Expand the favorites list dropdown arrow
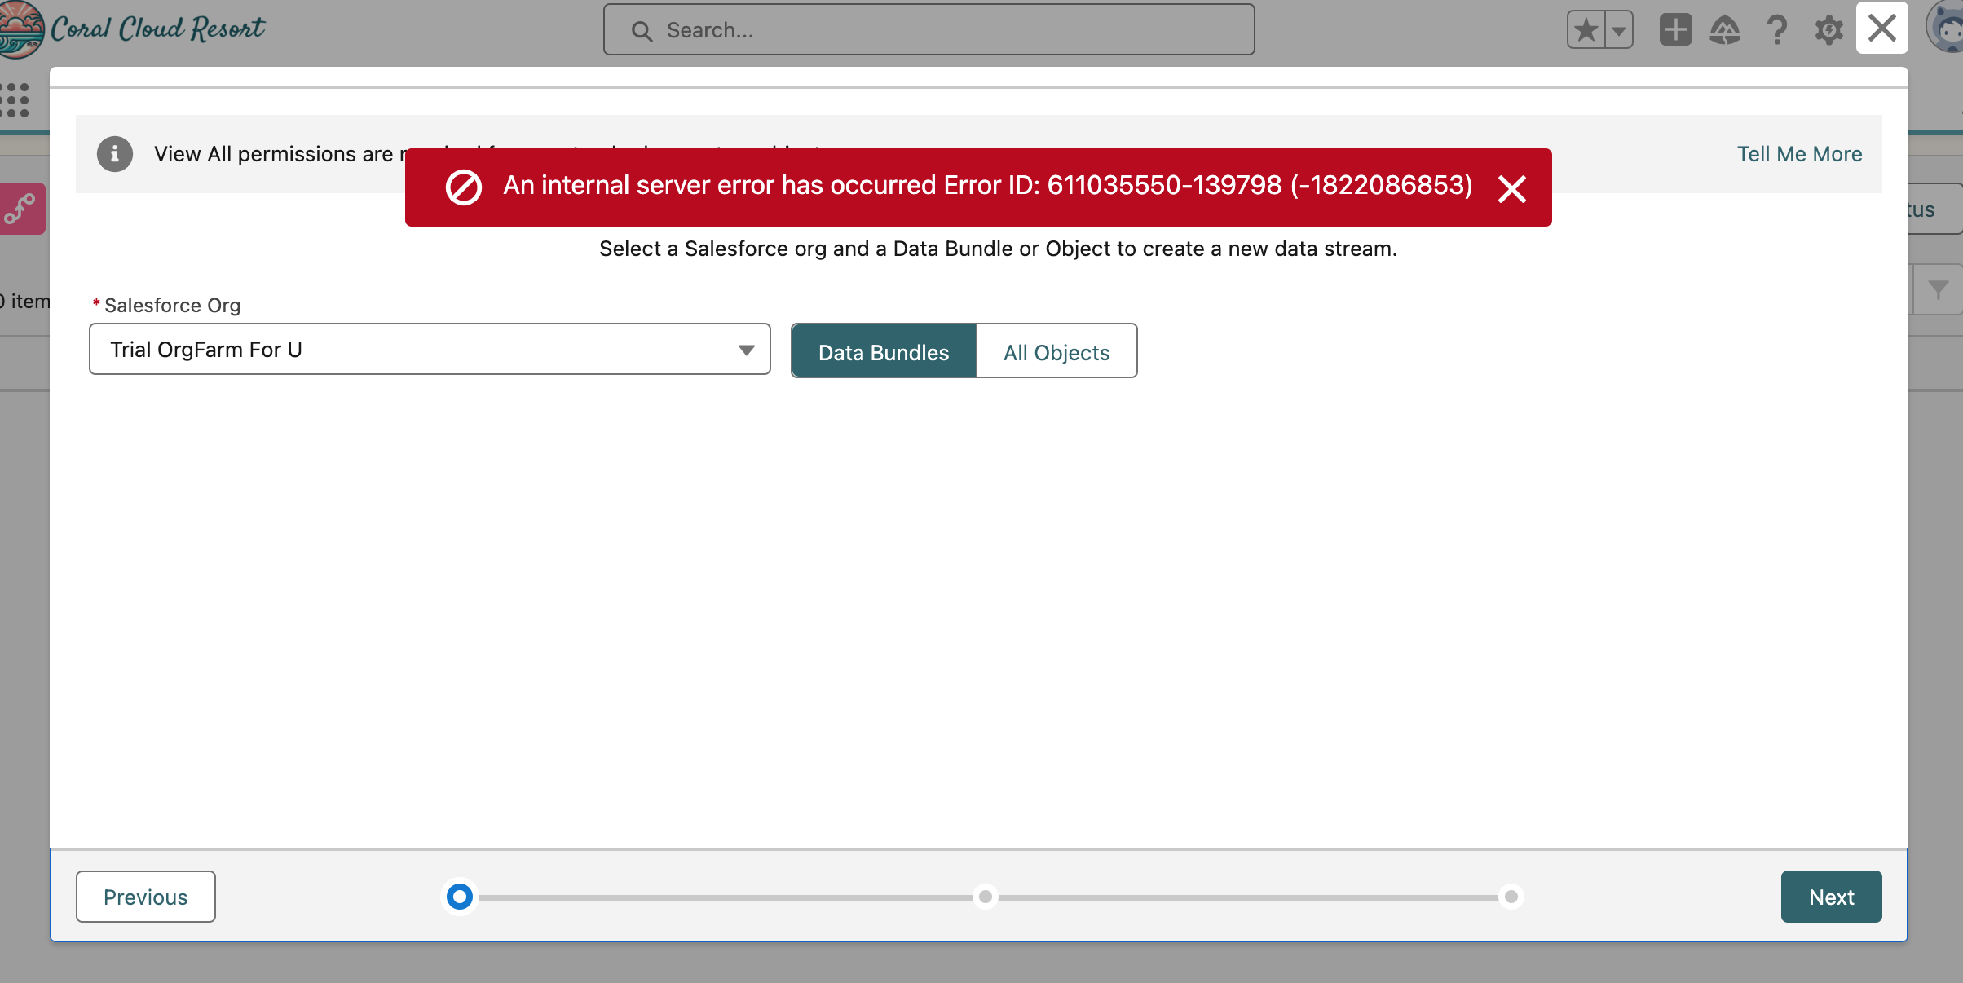The width and height of the screenshot is (1963, 983). [1619, 30]
